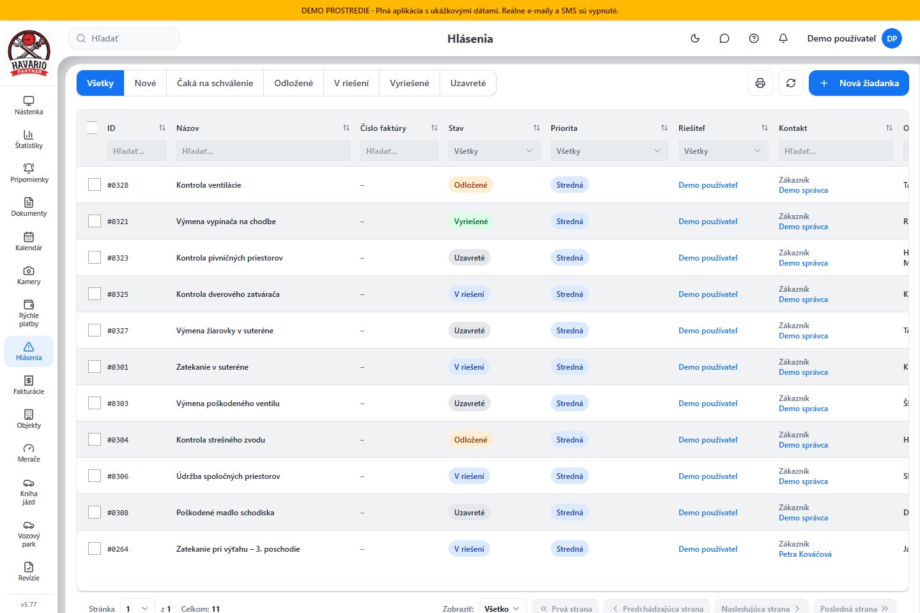Mark checkbox for report #0301
This screenshot has width=920, height=613.
95,367
